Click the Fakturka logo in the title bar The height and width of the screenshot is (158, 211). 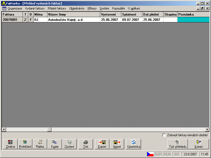[x=4, y=3]
